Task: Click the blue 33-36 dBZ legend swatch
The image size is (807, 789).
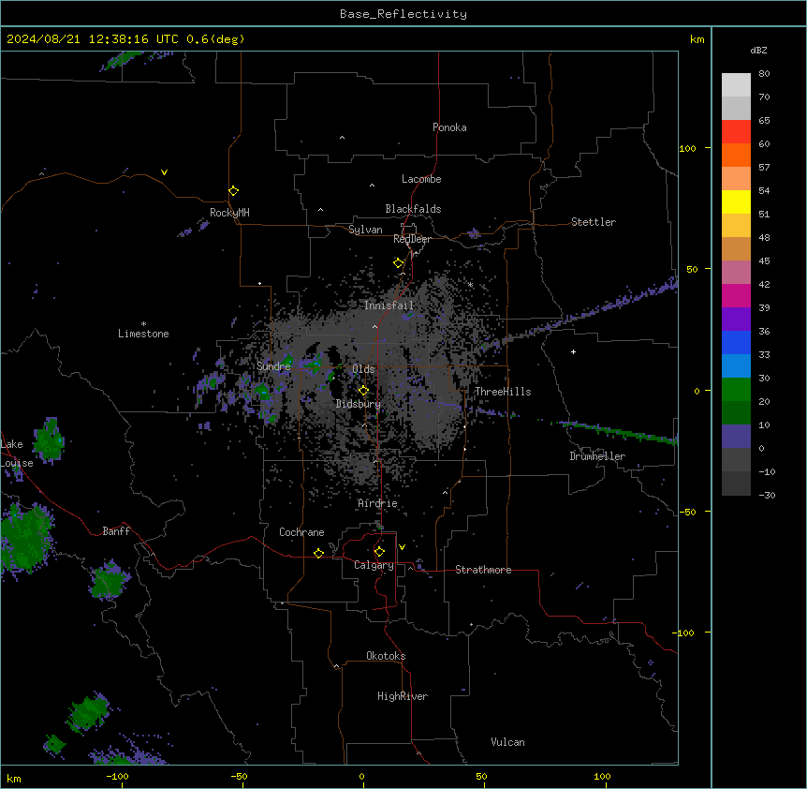Action: 736,342
